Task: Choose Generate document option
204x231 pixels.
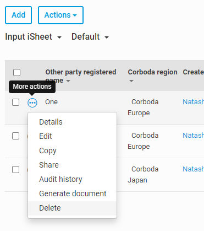Action: tap(73, 194)
